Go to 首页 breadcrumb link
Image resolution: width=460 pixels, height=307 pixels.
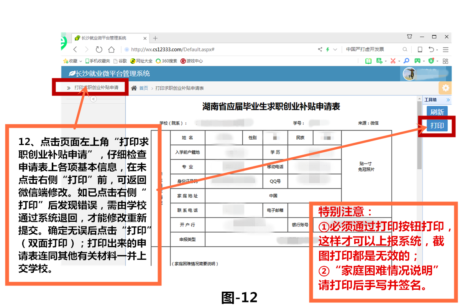(143, 88)
